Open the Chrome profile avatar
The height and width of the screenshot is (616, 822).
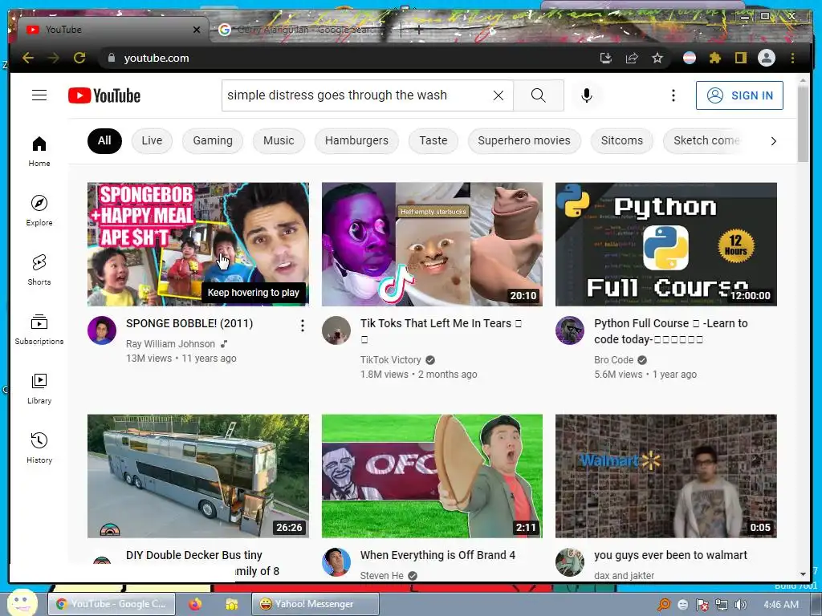tap(767, 58)
